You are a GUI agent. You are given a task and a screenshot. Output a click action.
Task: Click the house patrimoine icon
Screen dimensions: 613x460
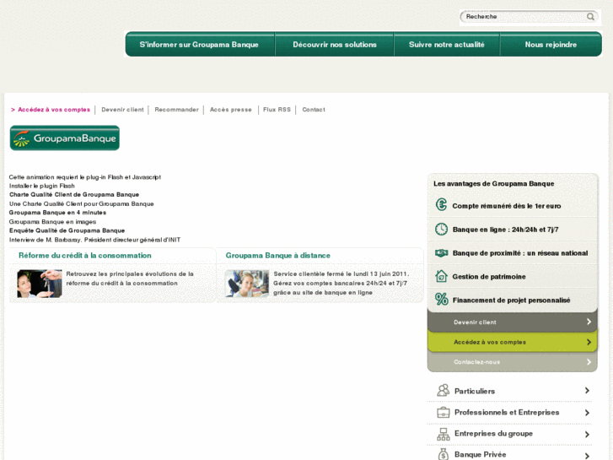[x=441, y=276]
